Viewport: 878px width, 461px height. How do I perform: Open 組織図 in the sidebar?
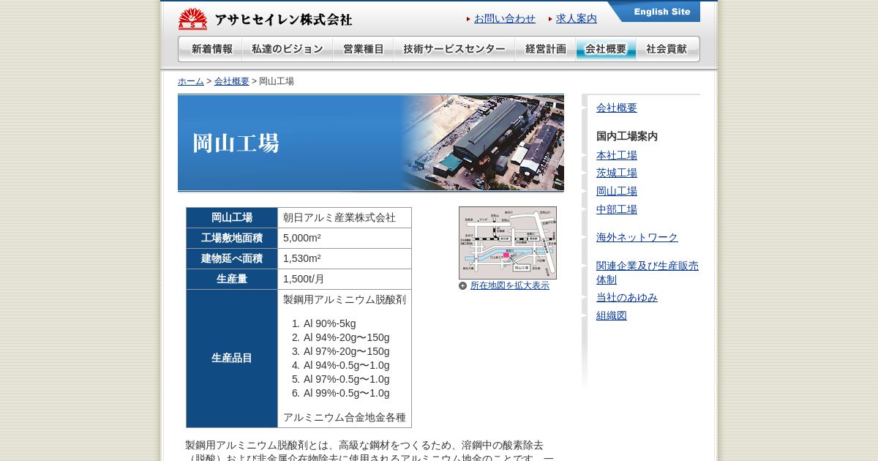[x=612, y=315]
